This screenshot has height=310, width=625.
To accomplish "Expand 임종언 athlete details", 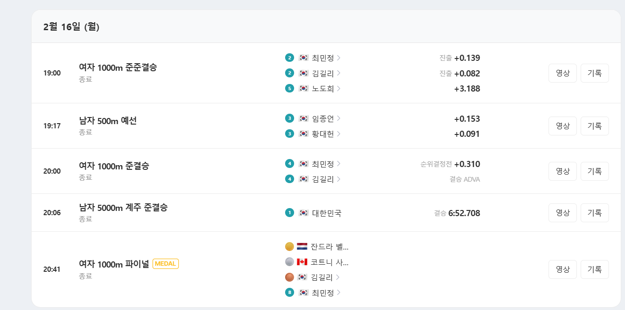I will pyautogui.click(x=323, y=118).
